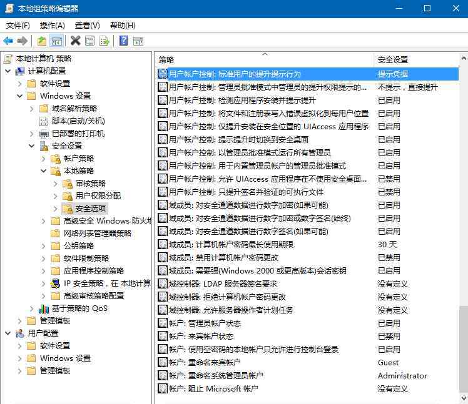This screenshot has width=468, height=404.
Task: Click the 脚本(启动/关机) script icon
Action: point(44,121)
